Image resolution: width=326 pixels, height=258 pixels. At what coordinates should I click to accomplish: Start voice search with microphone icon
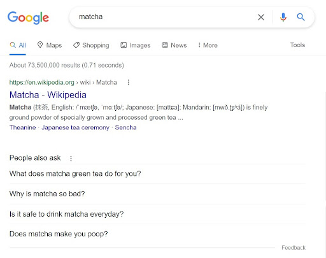point(283,17)
